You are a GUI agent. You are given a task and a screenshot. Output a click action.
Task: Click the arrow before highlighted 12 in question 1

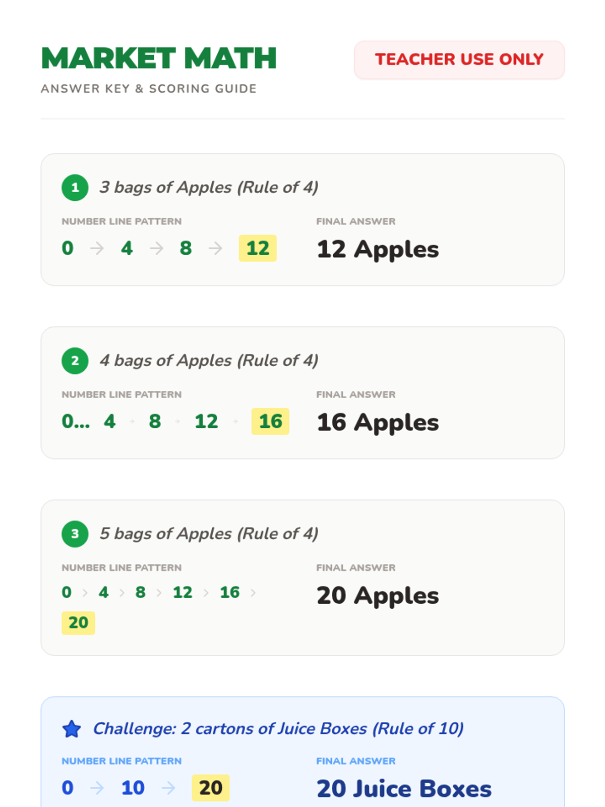click(216, 248)
